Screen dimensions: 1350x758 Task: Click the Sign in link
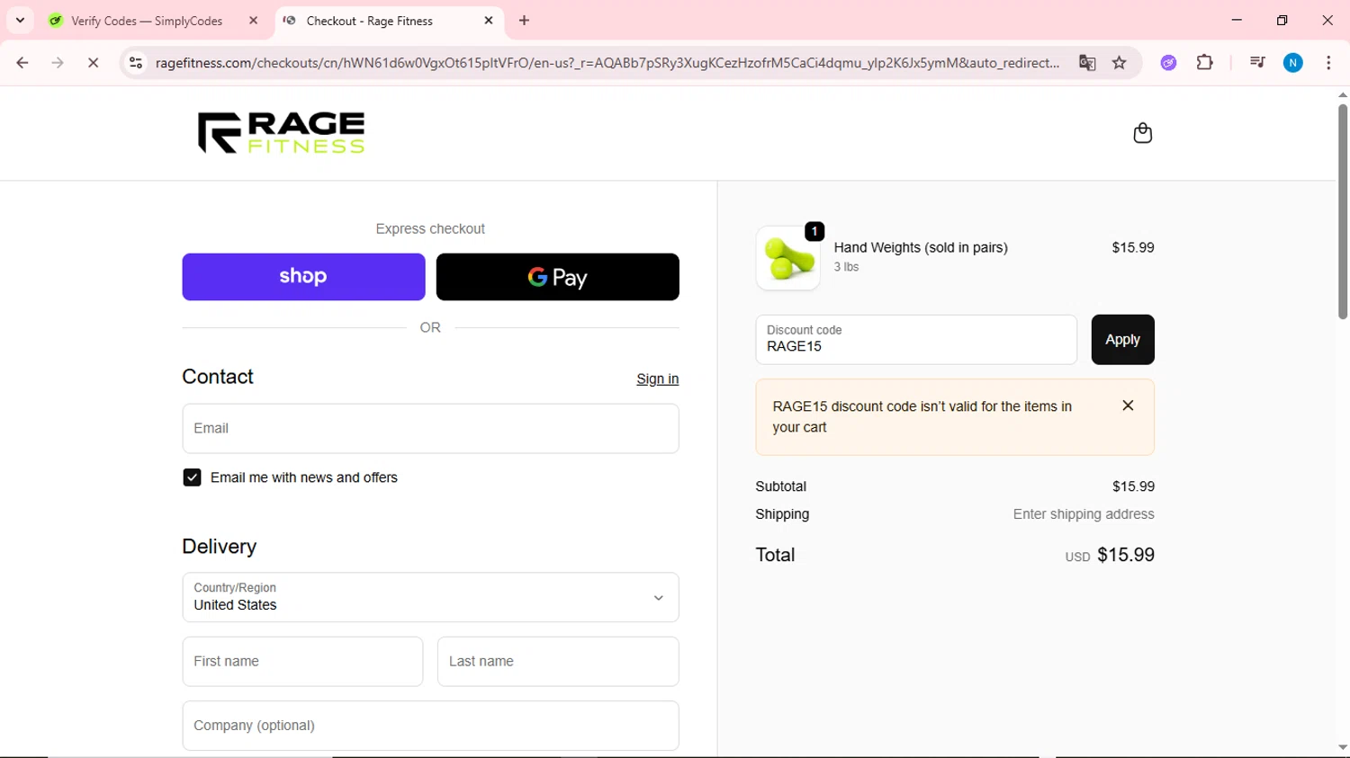coord(657,379)
